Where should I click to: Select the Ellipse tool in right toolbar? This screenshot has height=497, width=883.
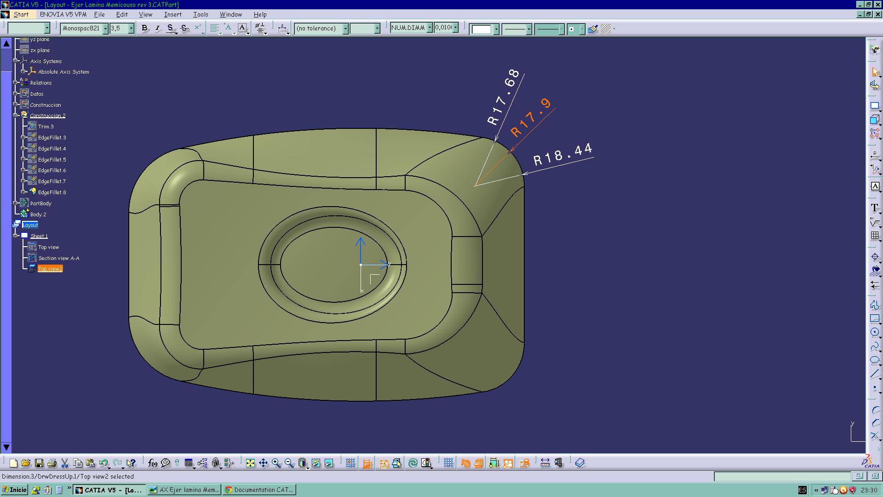pyautogui.click(x=875, y=360)
